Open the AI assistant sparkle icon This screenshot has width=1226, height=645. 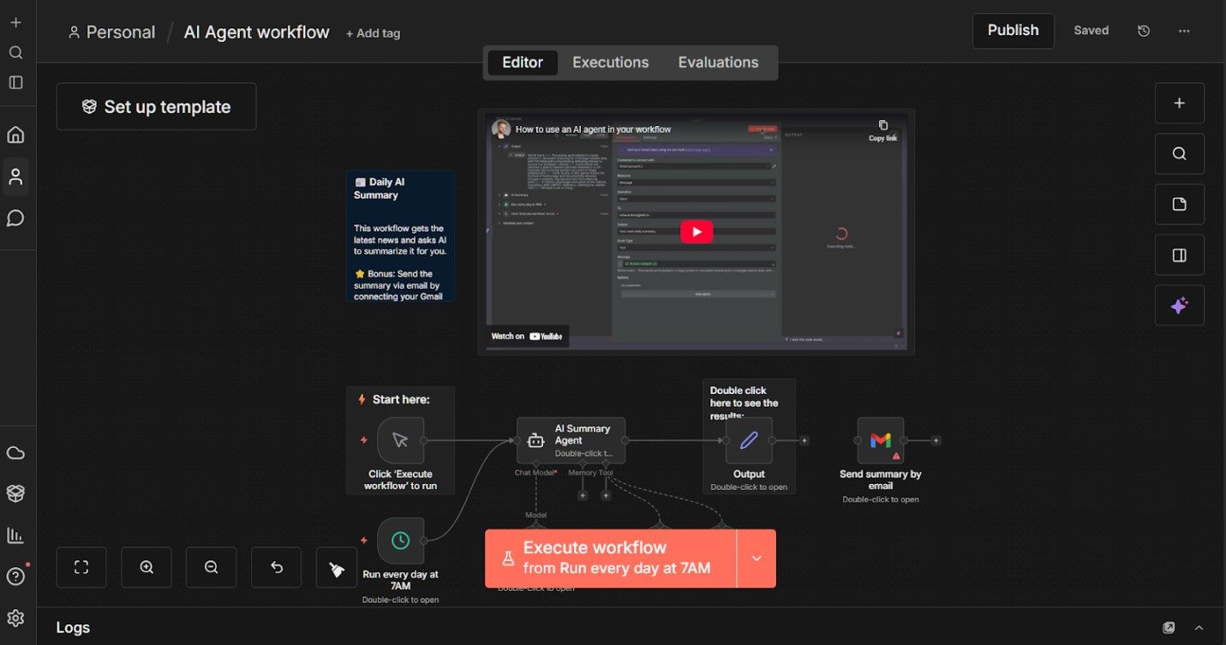click(1179, 306)
